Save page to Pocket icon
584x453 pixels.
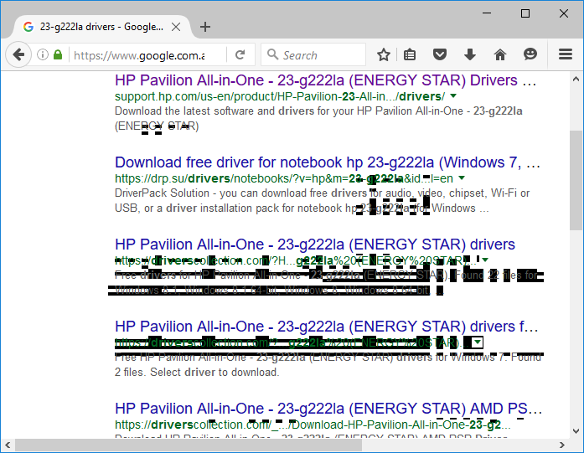coord(440,54)
